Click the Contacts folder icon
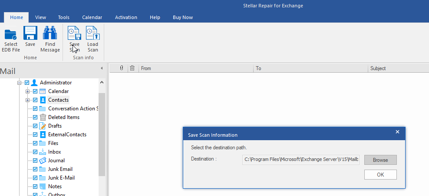This screenshot has height=196, width=429. [43, 100]
